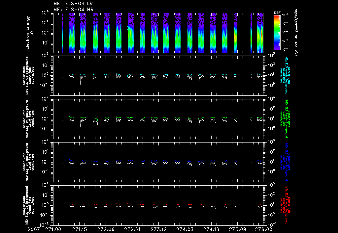The height and width of the screenshot is (233, 338).
Task: Click the 'MEx ELS-04 LR' title line
Action: (x=73, y=4)
